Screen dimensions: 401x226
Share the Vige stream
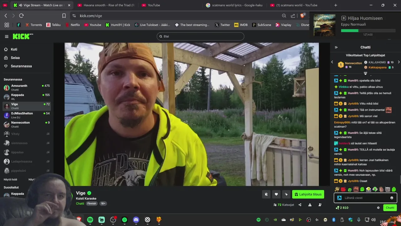click(300, 205)
